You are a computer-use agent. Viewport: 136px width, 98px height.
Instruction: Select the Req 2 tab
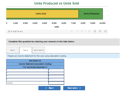[26, 50]
